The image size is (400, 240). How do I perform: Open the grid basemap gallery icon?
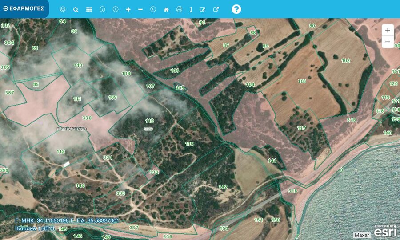pyautogui.click(x=89, y=9)
